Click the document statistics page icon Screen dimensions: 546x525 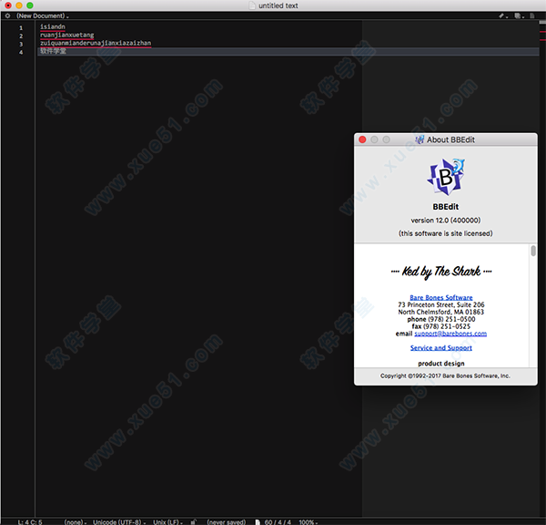(258, 522)
